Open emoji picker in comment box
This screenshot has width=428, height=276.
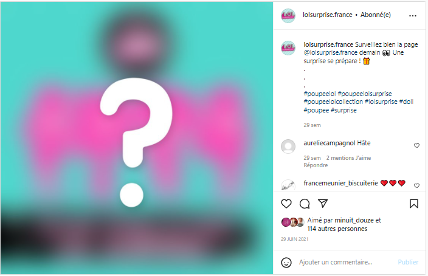click(x=286, y=263)
